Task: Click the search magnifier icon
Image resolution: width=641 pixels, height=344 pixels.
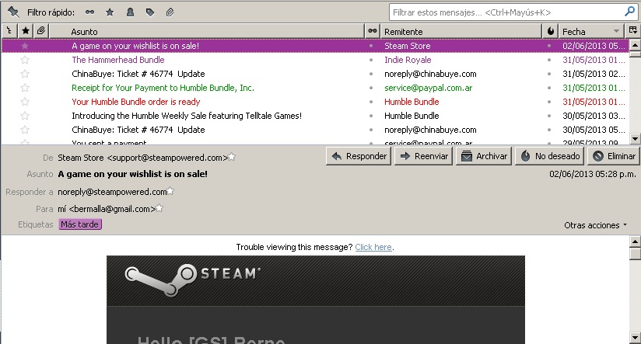Action: coord(629,12)
